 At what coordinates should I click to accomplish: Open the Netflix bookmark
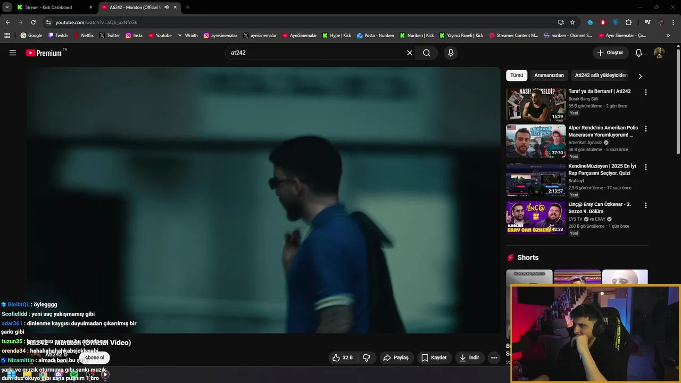[84, 36]
